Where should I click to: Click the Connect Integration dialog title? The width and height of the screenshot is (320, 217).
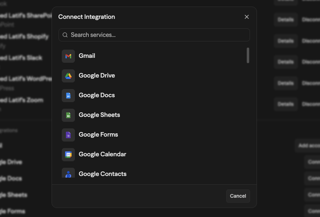[86, 17]
